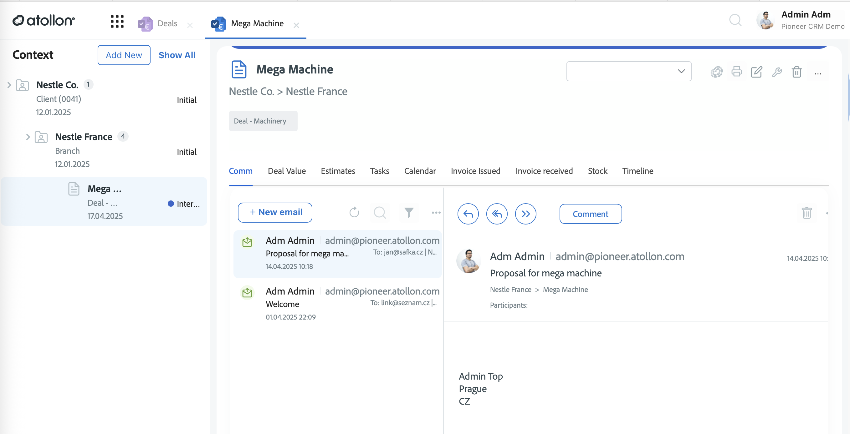Open the Timeline tab
The width and height of the screenshot is (850, 434).
pos(637,171)
